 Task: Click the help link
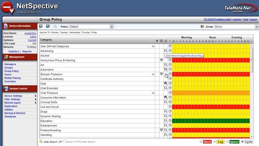click(x=246, y=19)
